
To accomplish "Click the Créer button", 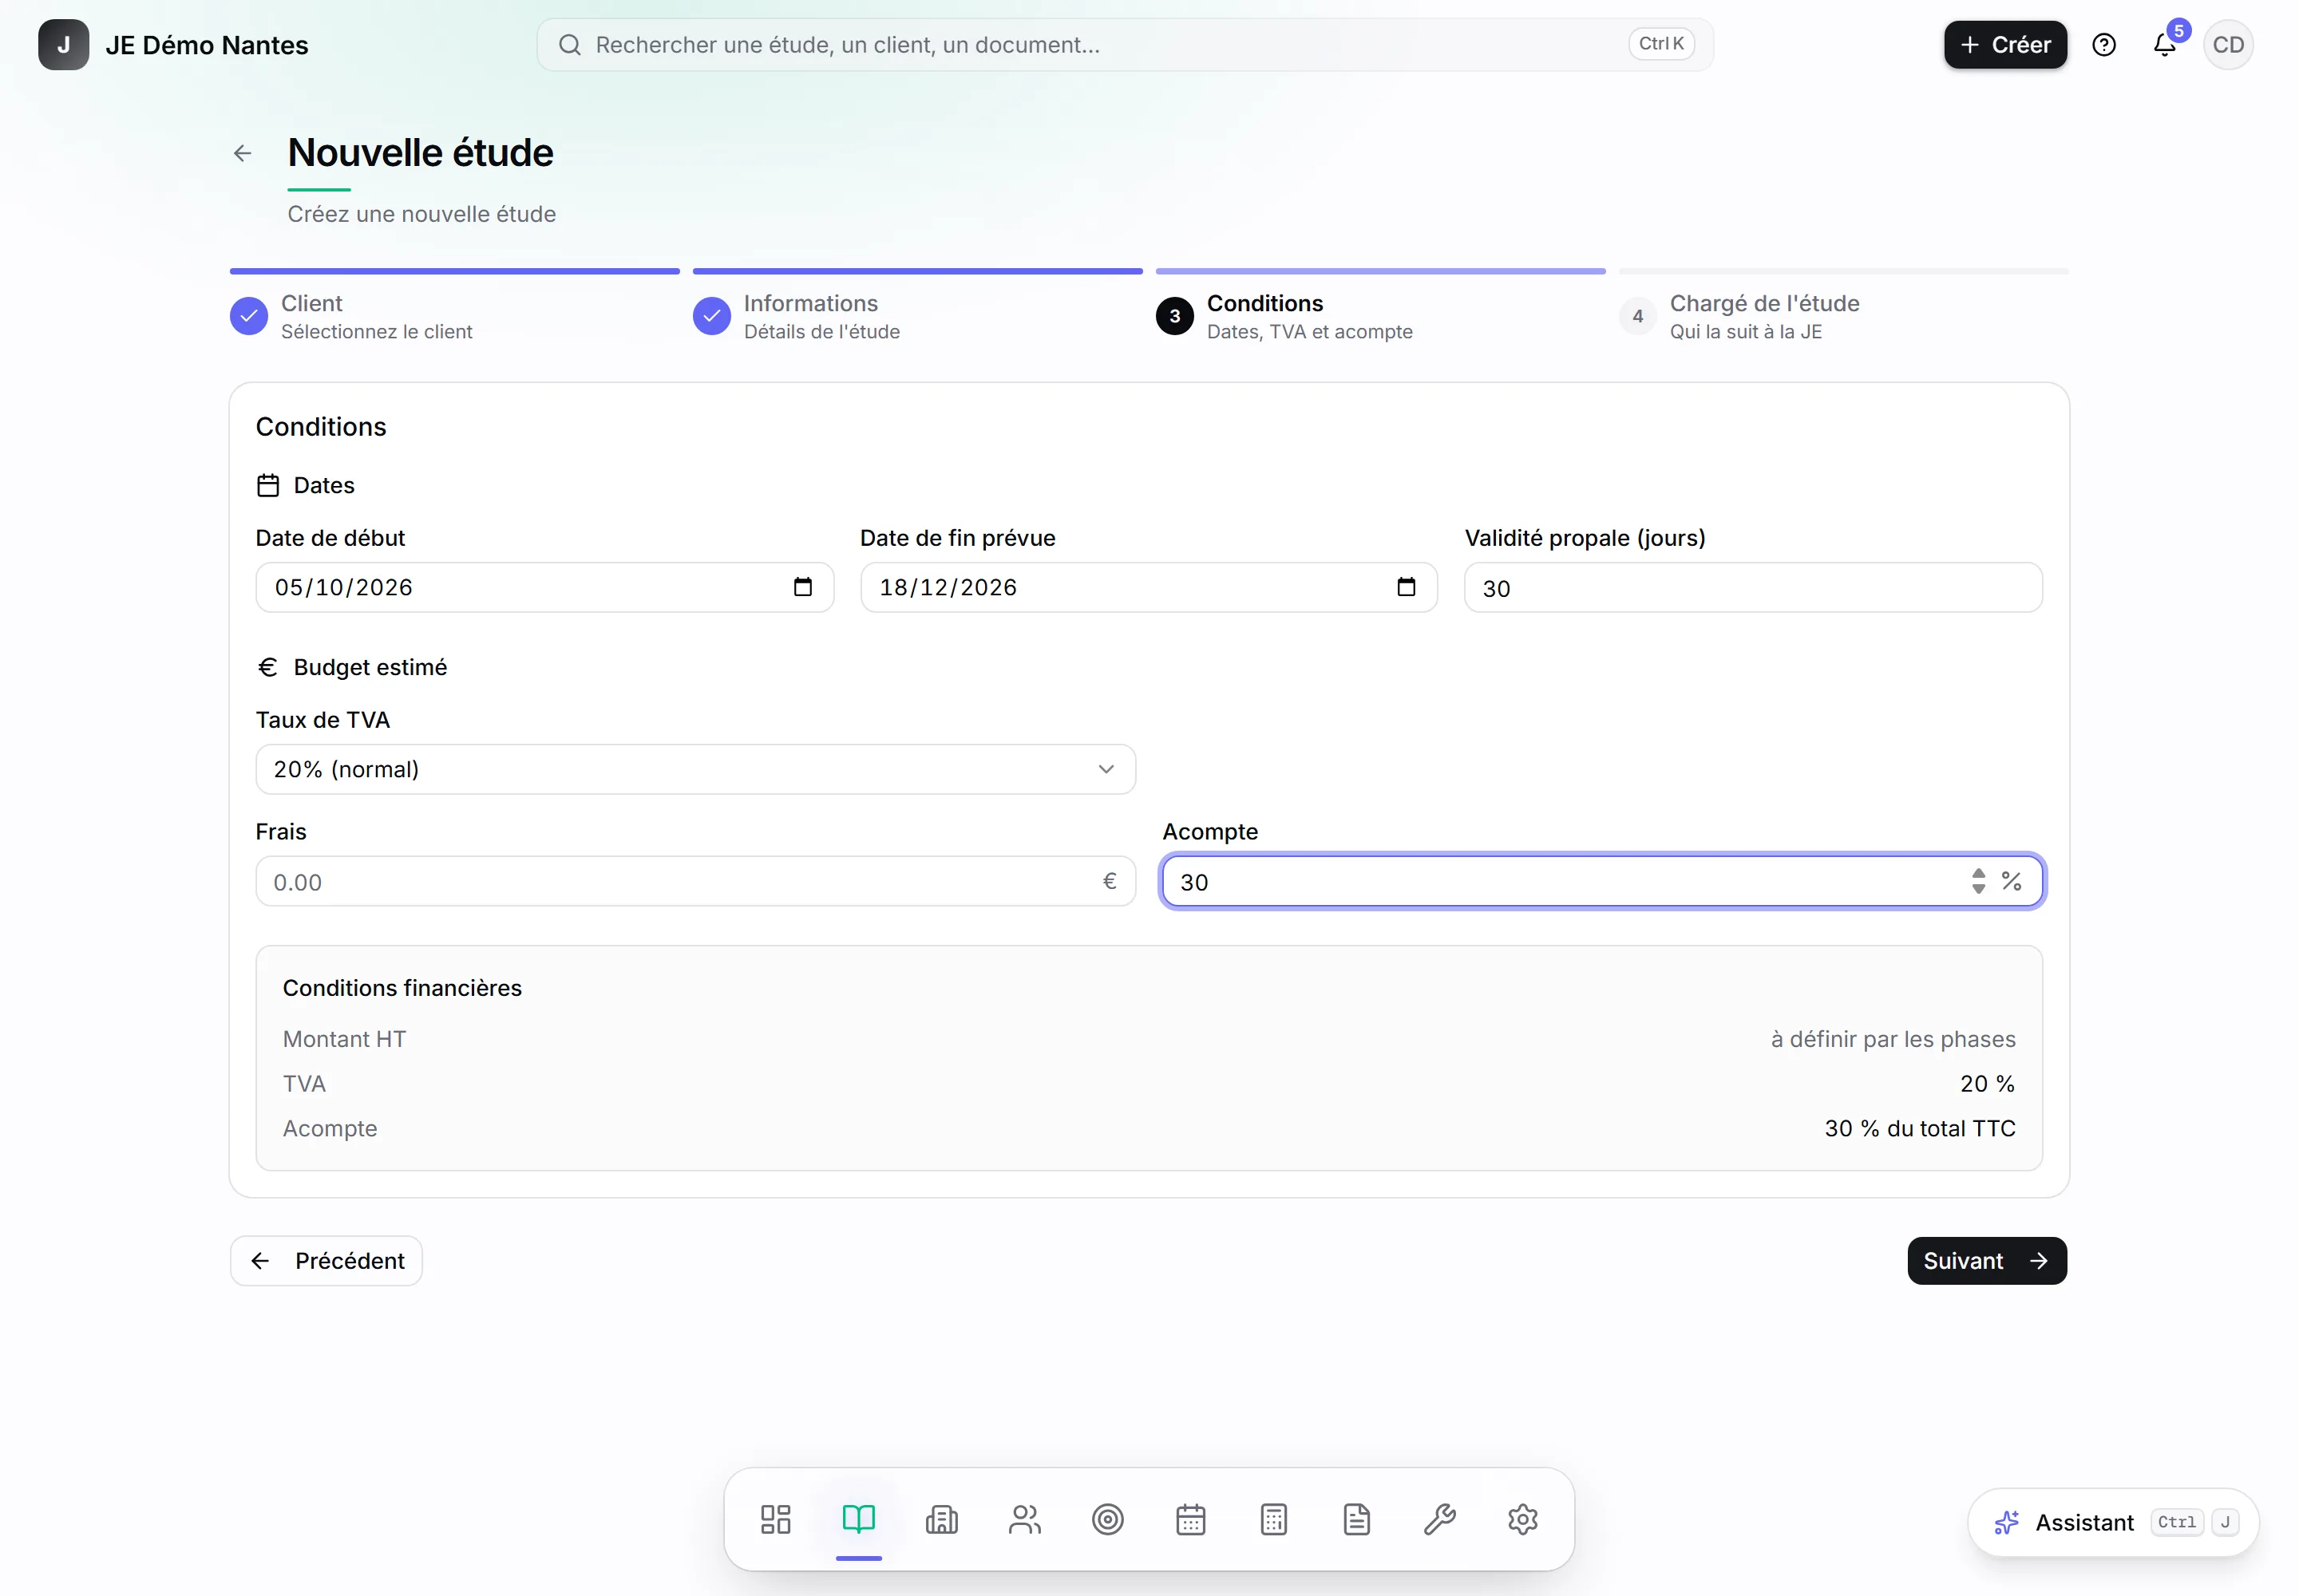I will (2005, 45).
